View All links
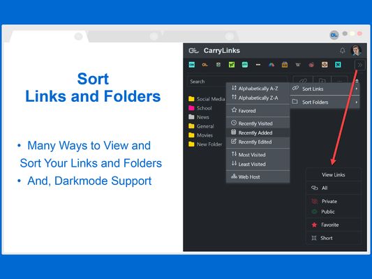 coord(334,188)
